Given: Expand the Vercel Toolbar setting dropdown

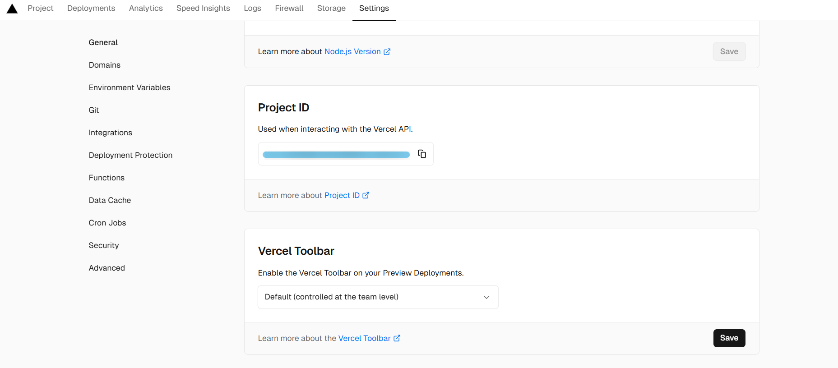Looking at the screenshot, I should pos(378,297).
